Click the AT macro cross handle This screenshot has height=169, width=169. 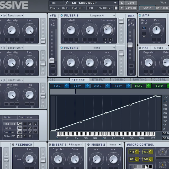(x=136, y=159)
